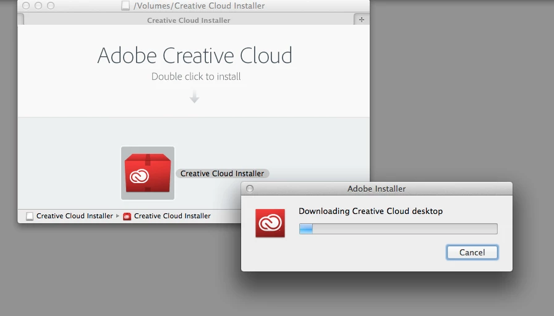
Task: Click the volume entry in the path bar
Action: [70, 216]
